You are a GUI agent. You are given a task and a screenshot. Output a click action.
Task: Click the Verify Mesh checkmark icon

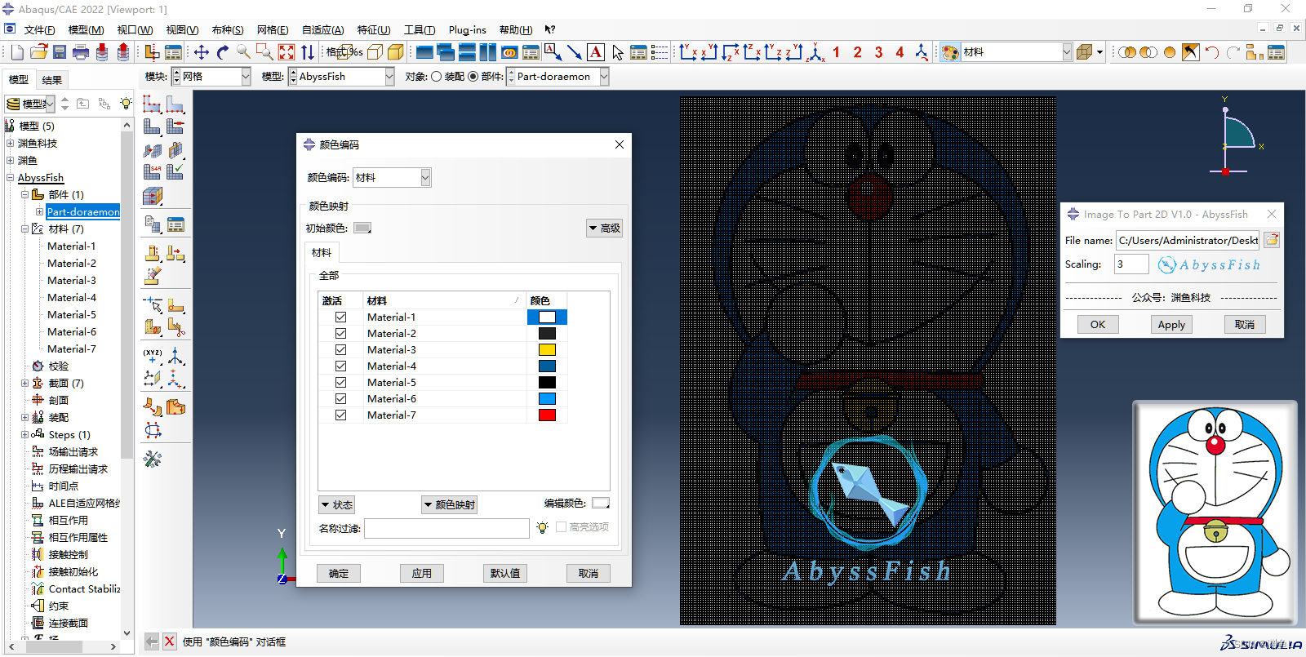[175, 171]
